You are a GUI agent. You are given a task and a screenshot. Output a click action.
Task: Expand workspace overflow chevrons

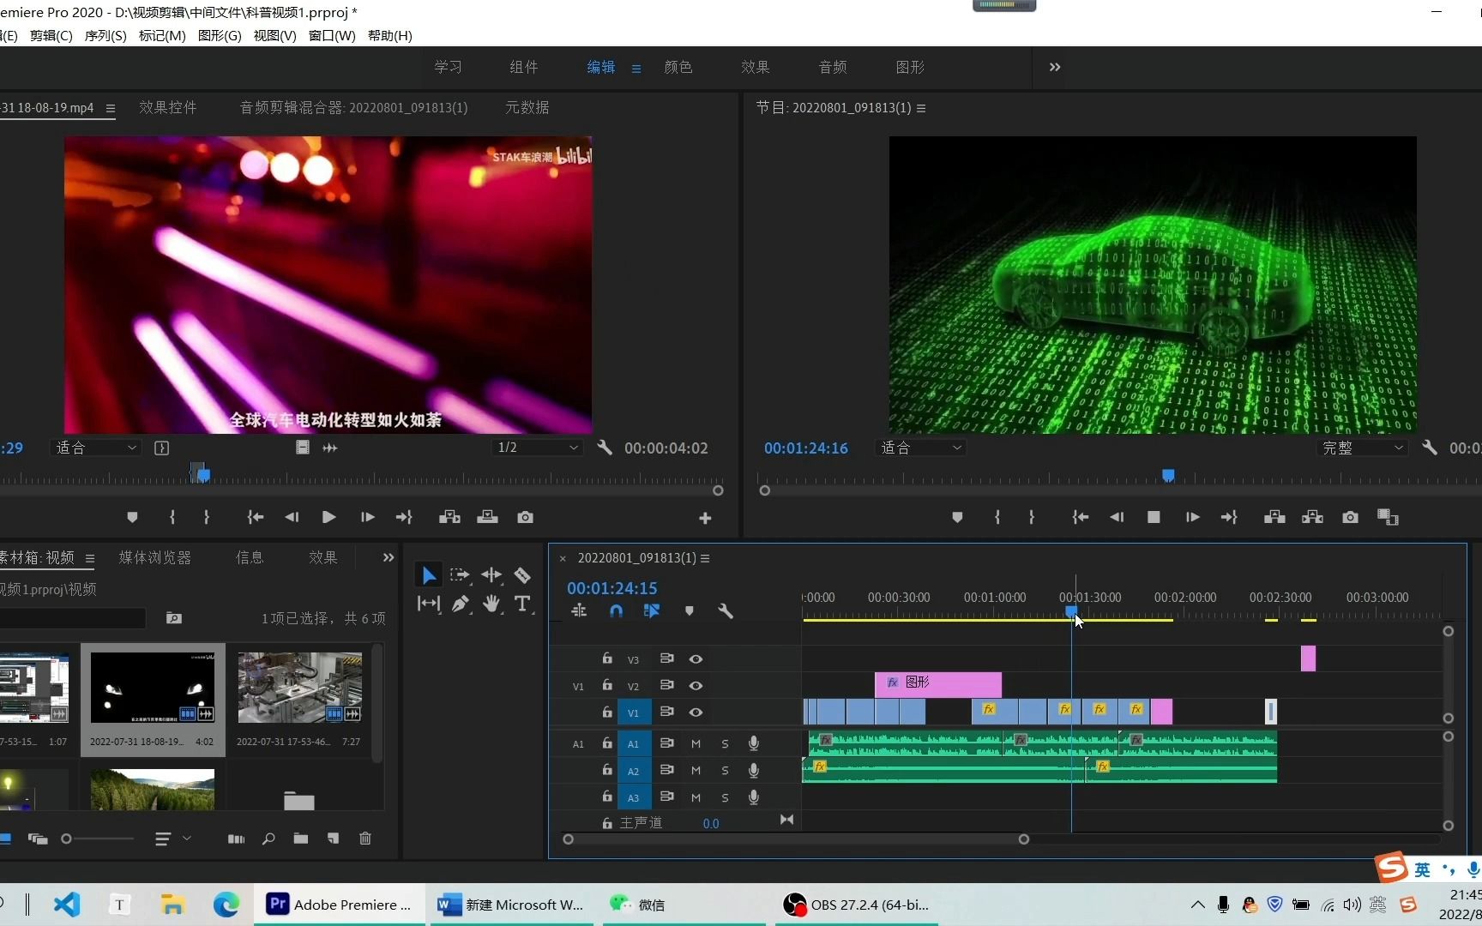(x=1055, y=67)
